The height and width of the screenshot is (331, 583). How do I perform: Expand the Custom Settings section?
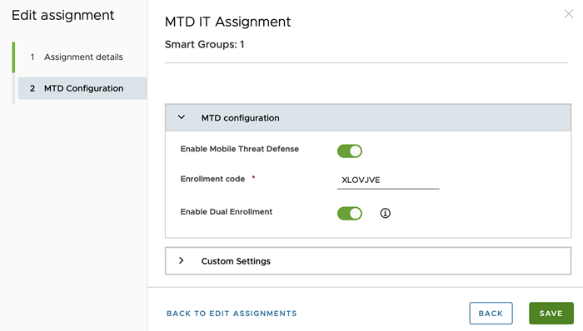pos(368,261)
